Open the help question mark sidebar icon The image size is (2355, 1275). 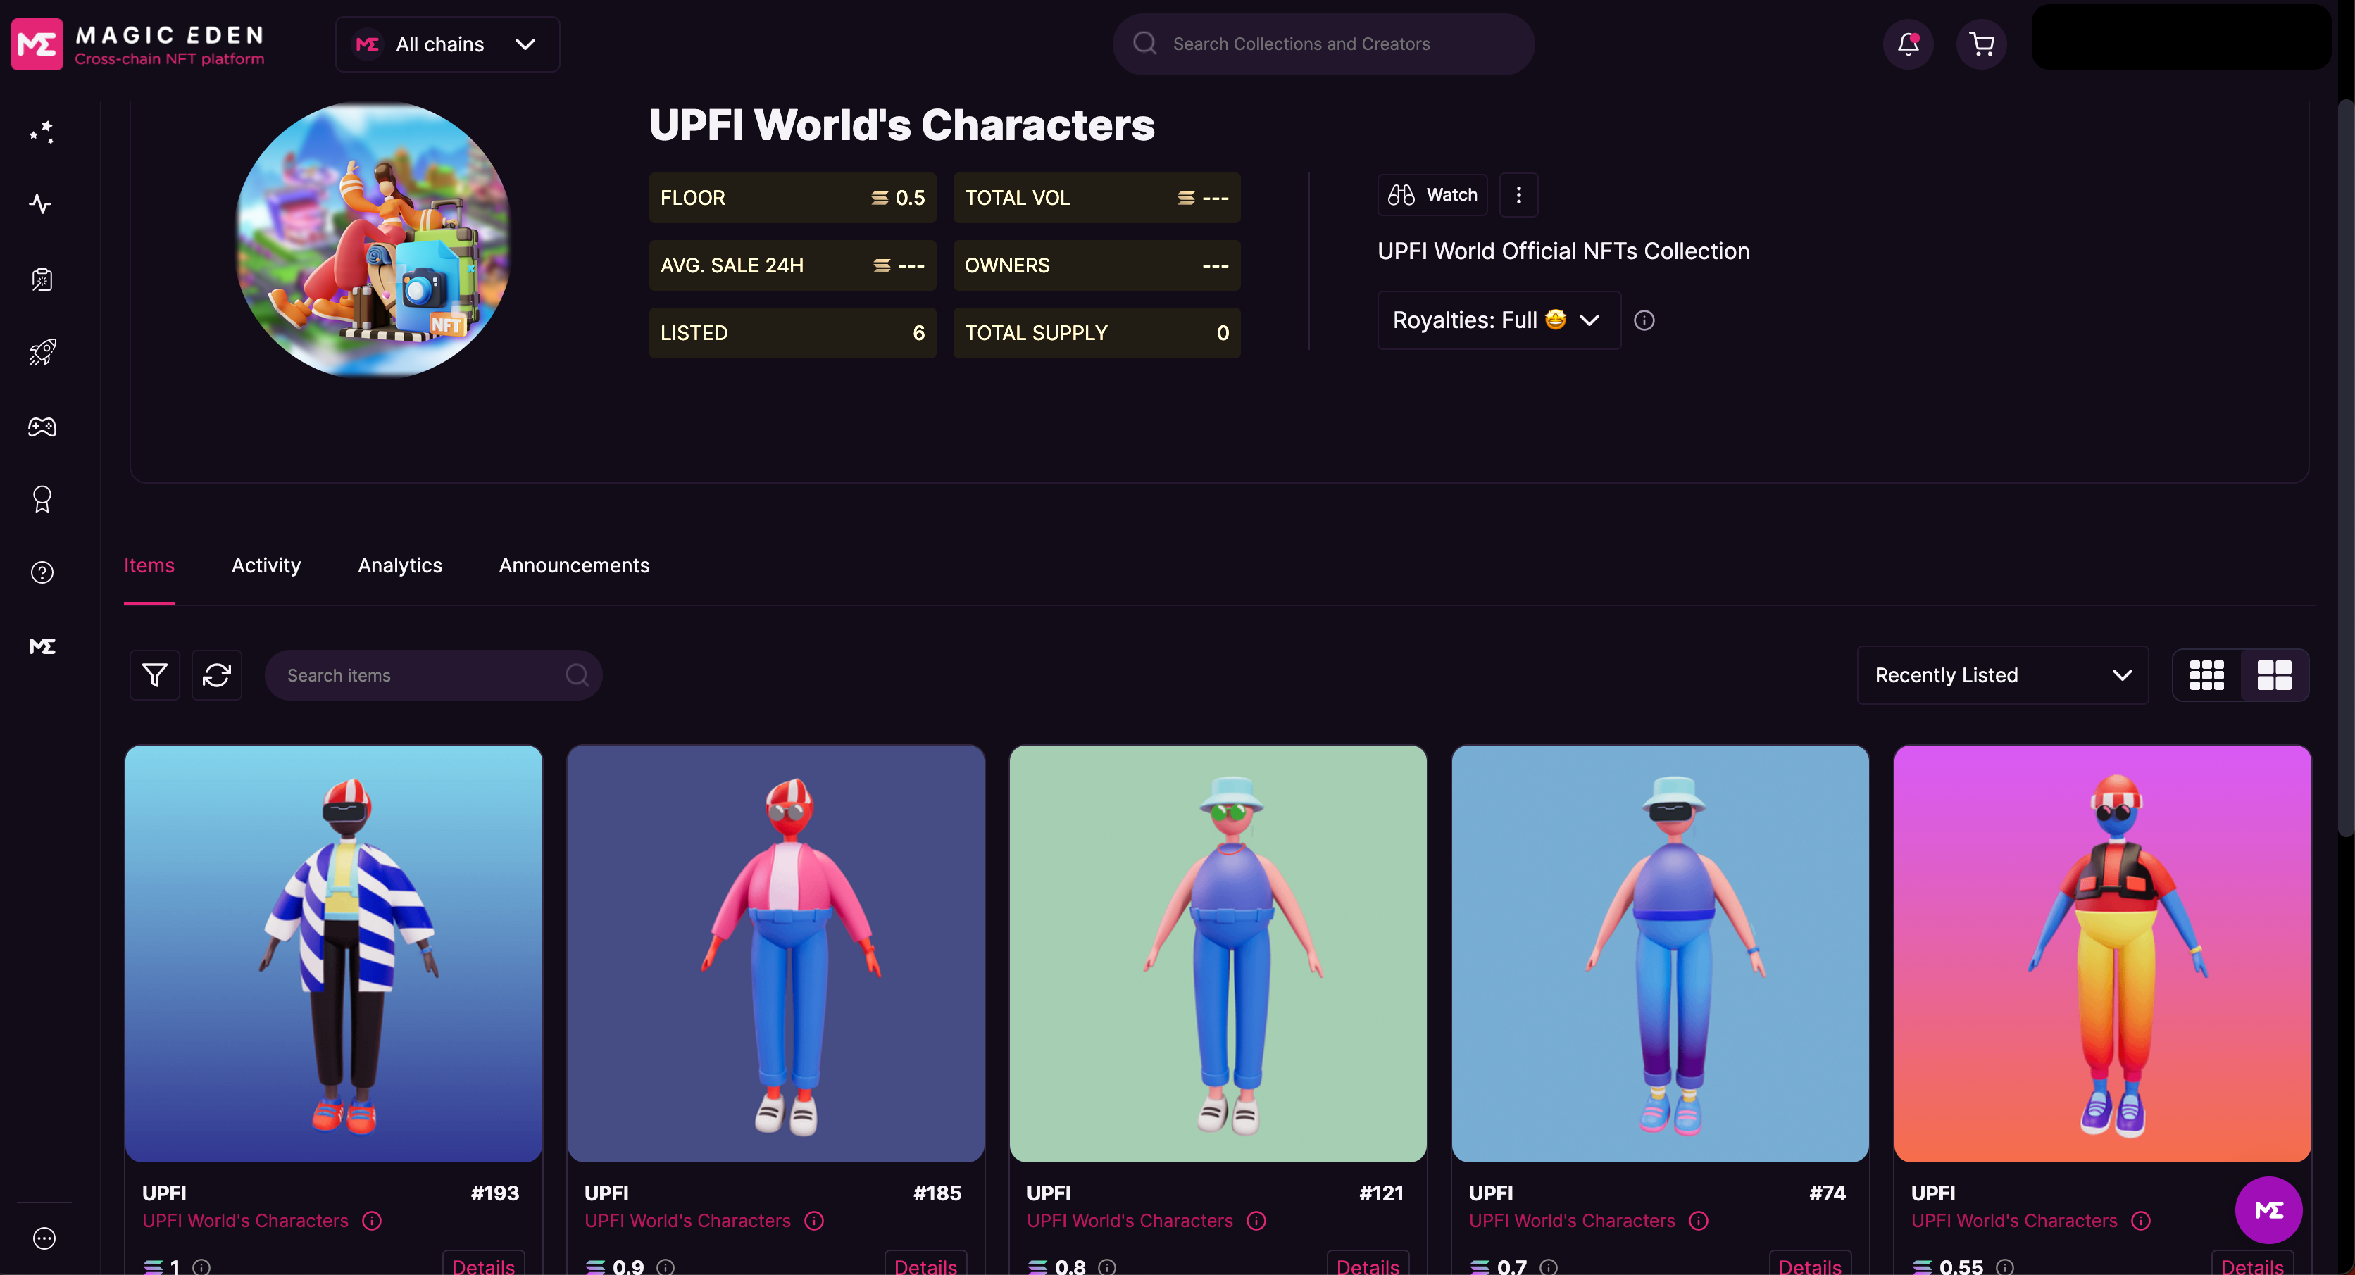[42, 572]
